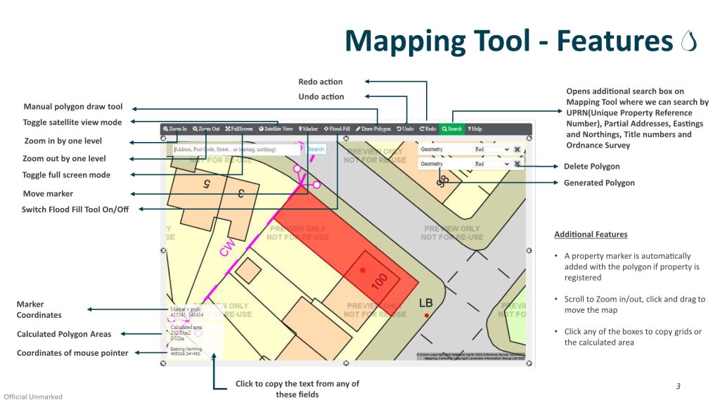Viewport: 720px width, 405px height.
Task: Click the "Zoom out by one level" caption
Action: click(x=64, y=158)
